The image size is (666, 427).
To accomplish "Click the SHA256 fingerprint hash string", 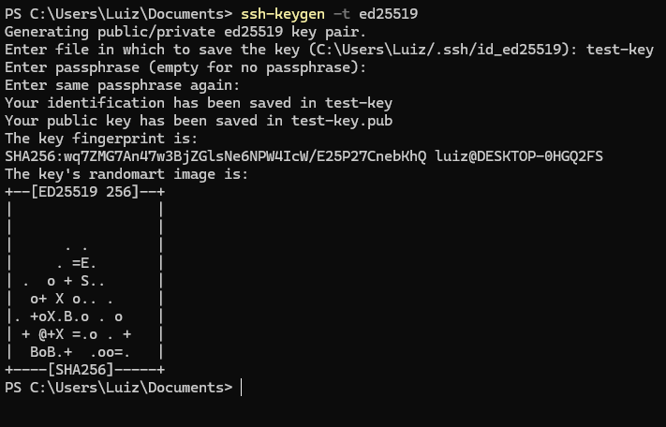I will click(x=215, y=156).
